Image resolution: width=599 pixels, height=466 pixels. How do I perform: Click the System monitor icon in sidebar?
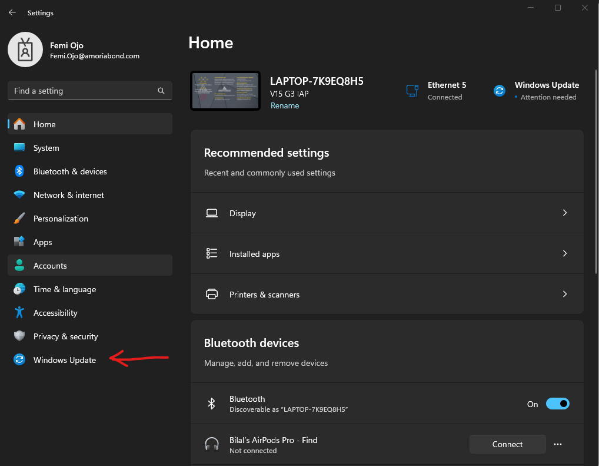point(19,148)
